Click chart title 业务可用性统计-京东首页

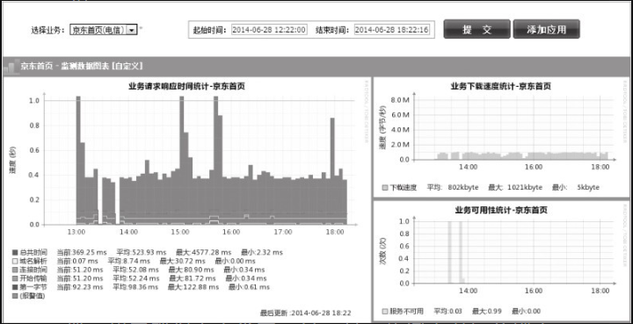coord(500,210)
